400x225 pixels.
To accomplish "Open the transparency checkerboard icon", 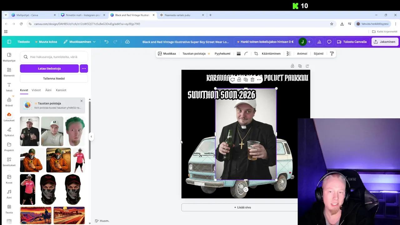I will [x=289, y=53].
